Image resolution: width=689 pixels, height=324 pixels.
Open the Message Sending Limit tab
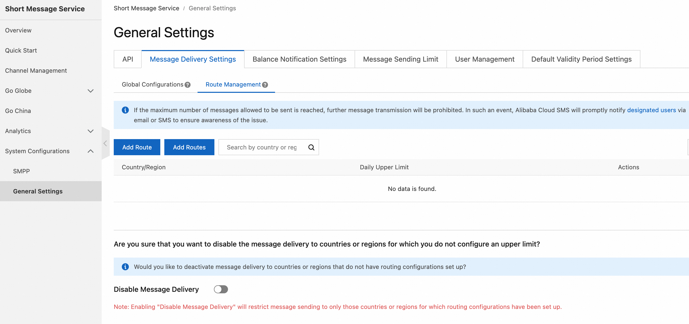[x=400, y=59]
